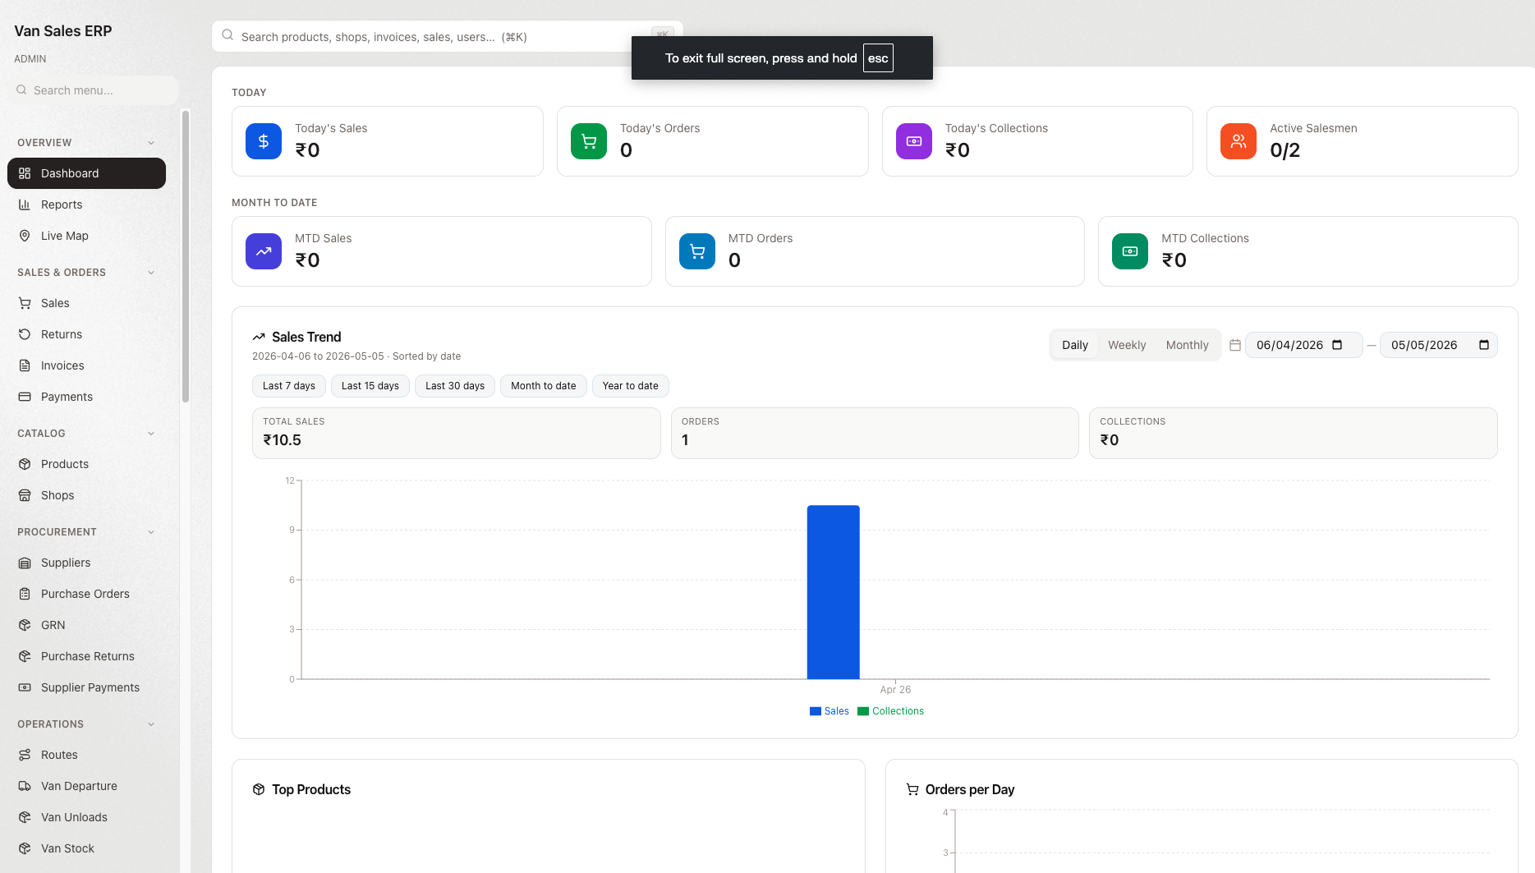Click the GRN package icon
The width and height of the screenshot is (1535, 873).
coord(25,625)
